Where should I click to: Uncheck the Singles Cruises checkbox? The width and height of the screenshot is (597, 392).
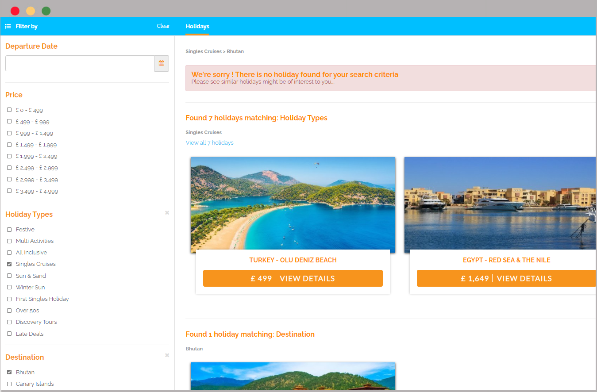point(9,264)
